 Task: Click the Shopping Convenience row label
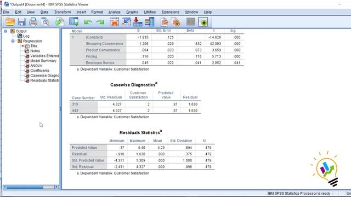click(104, 44)
